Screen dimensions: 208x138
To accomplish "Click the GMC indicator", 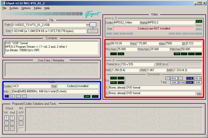I will pos(116,34).
